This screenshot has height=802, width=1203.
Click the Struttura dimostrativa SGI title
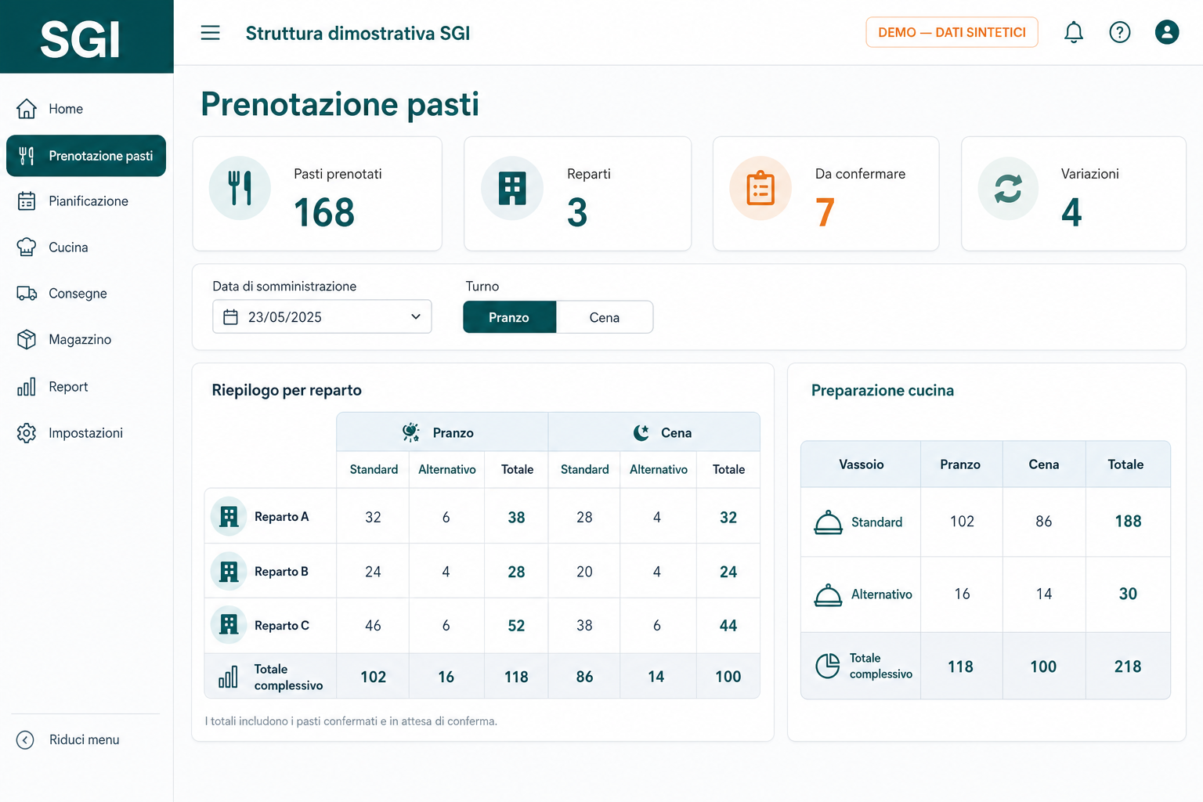pos(358,33)
